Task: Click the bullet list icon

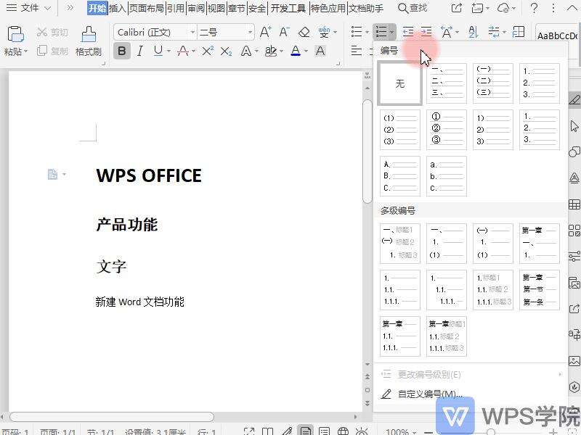Action: tap(356, 32)
